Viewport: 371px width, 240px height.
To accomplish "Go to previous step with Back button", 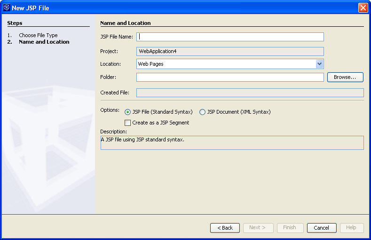I will tap(225, 228).
